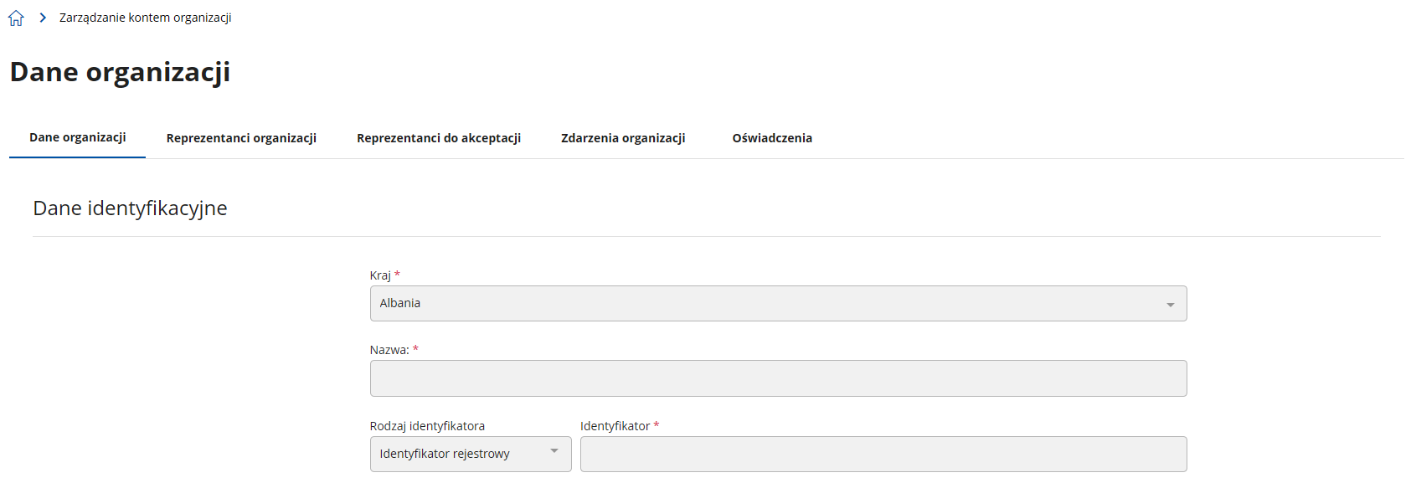
Task: Go to the home page icon
Action: [16, 18]
